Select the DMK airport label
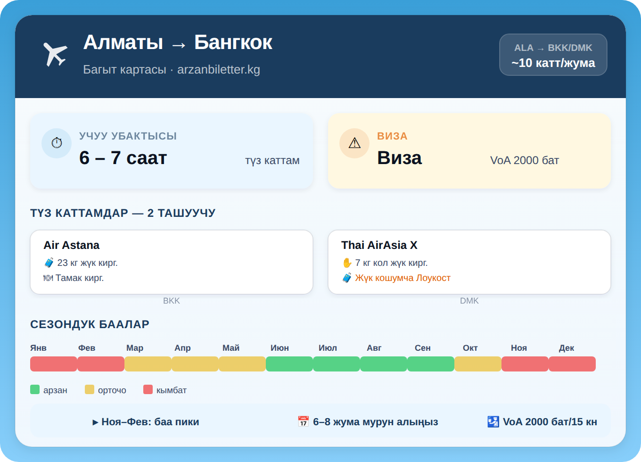Viewport: 641px width, 462px height. coord(469,300)
